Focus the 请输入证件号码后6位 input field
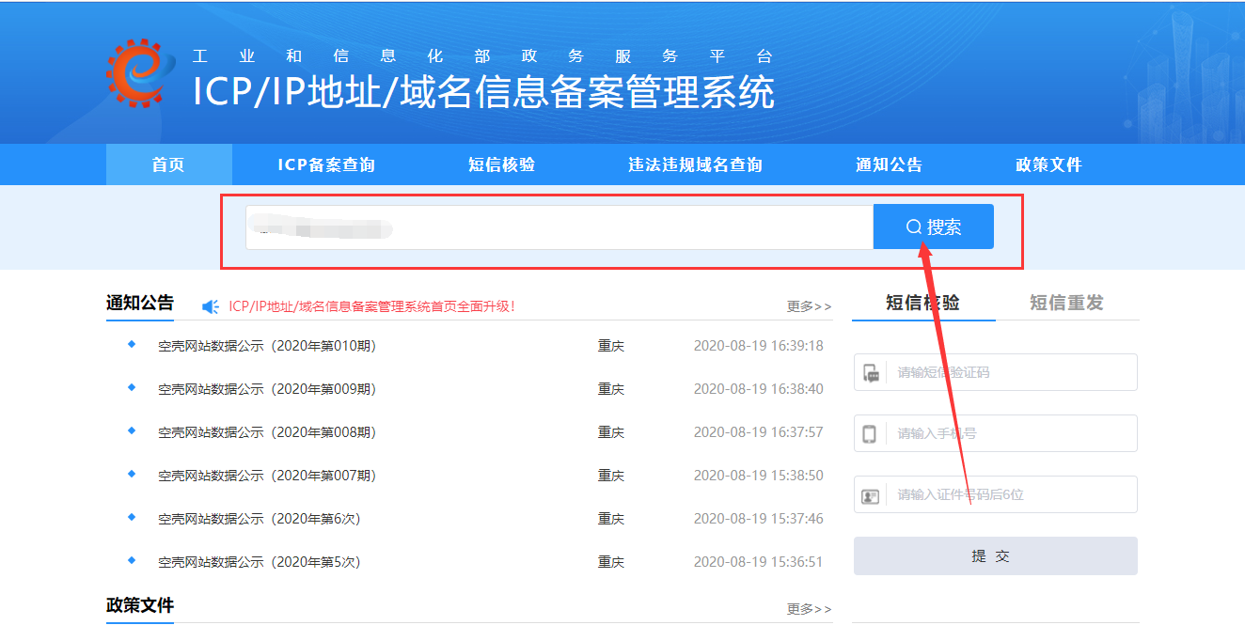The width and height of the screenshot is (1245, 641). [x=996, y=494]
